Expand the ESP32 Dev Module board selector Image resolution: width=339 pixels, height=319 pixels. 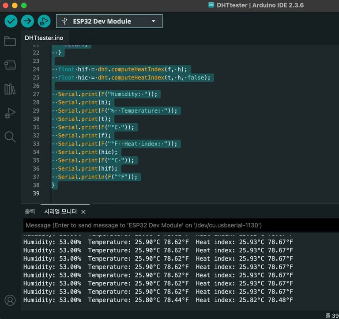click(109, 21)
